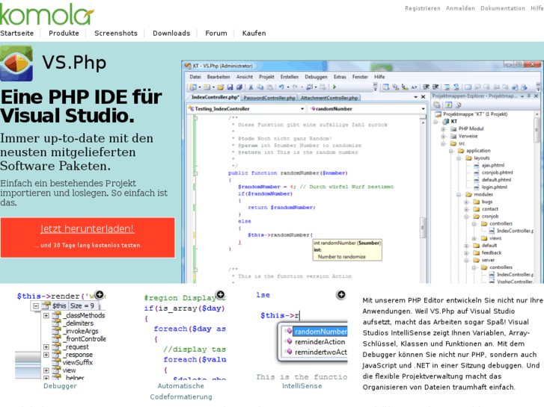This screenshot has height=407, width=544.
Task: Open the Screenshots navigation link
Action: tap(116, 34)
